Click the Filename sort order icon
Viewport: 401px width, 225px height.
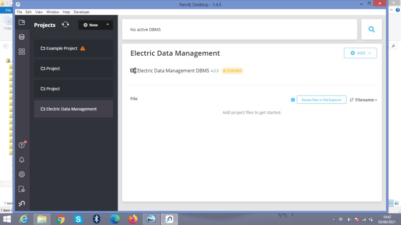point(352,100)
